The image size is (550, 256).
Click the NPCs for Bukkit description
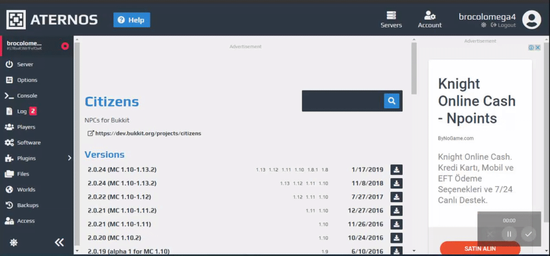[x=107, y=120]
